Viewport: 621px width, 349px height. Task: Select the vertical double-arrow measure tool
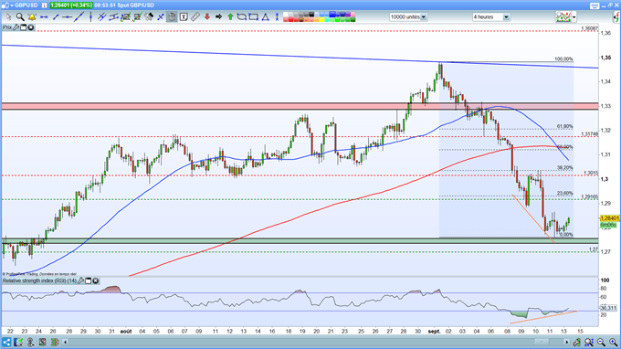click(x=277, y=17)
